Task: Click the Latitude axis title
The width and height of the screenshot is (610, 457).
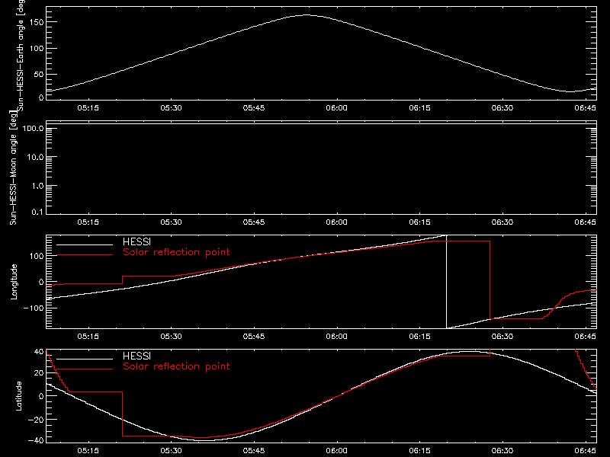Action: (18, 396)
